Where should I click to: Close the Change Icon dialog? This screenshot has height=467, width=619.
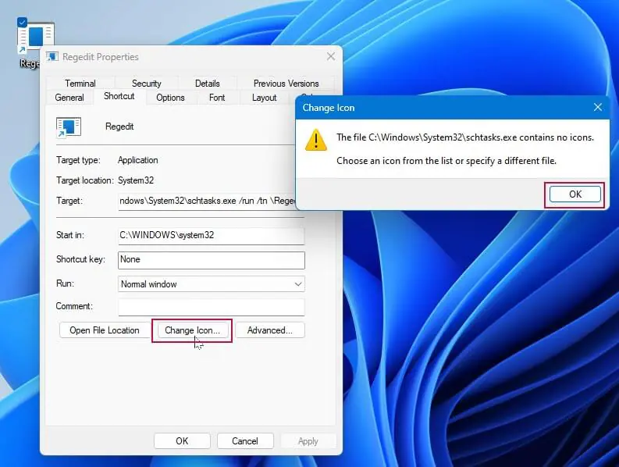598,107
